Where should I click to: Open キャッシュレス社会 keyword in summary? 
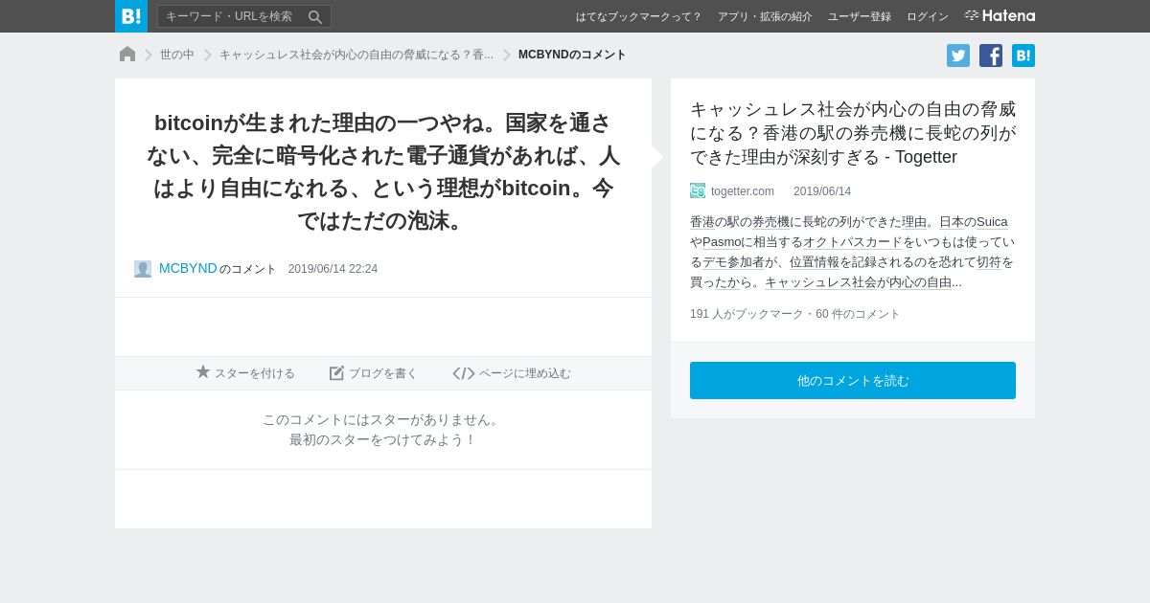coord(820,282)
